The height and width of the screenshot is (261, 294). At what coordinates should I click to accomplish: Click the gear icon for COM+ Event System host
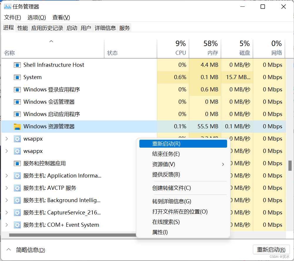click(17, 225)
